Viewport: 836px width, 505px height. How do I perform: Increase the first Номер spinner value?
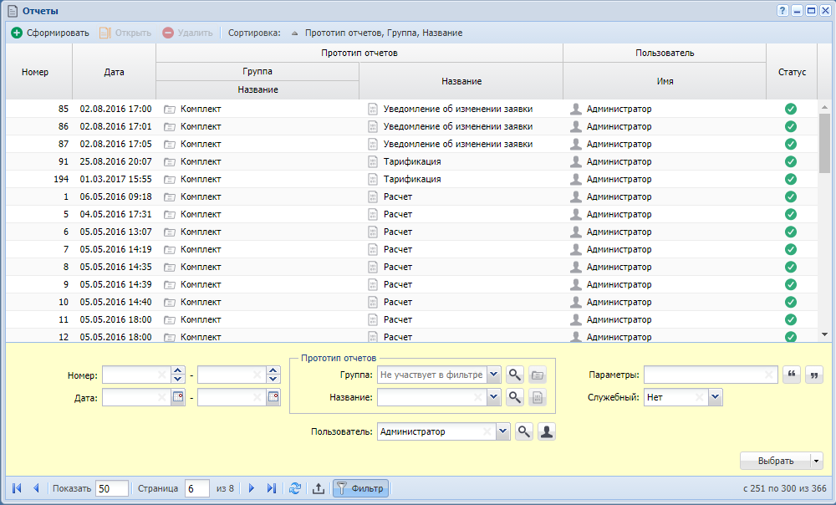[178, 370]
